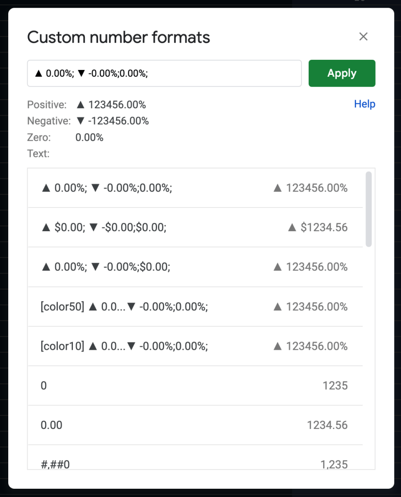
Task: Choose the ▲ $0.00; ▼ -$0.00;$0.00; format
Action: pos(104,227)
